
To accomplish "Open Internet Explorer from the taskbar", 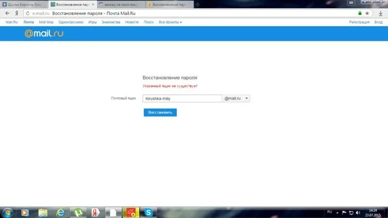I will (x=60, y=213).
